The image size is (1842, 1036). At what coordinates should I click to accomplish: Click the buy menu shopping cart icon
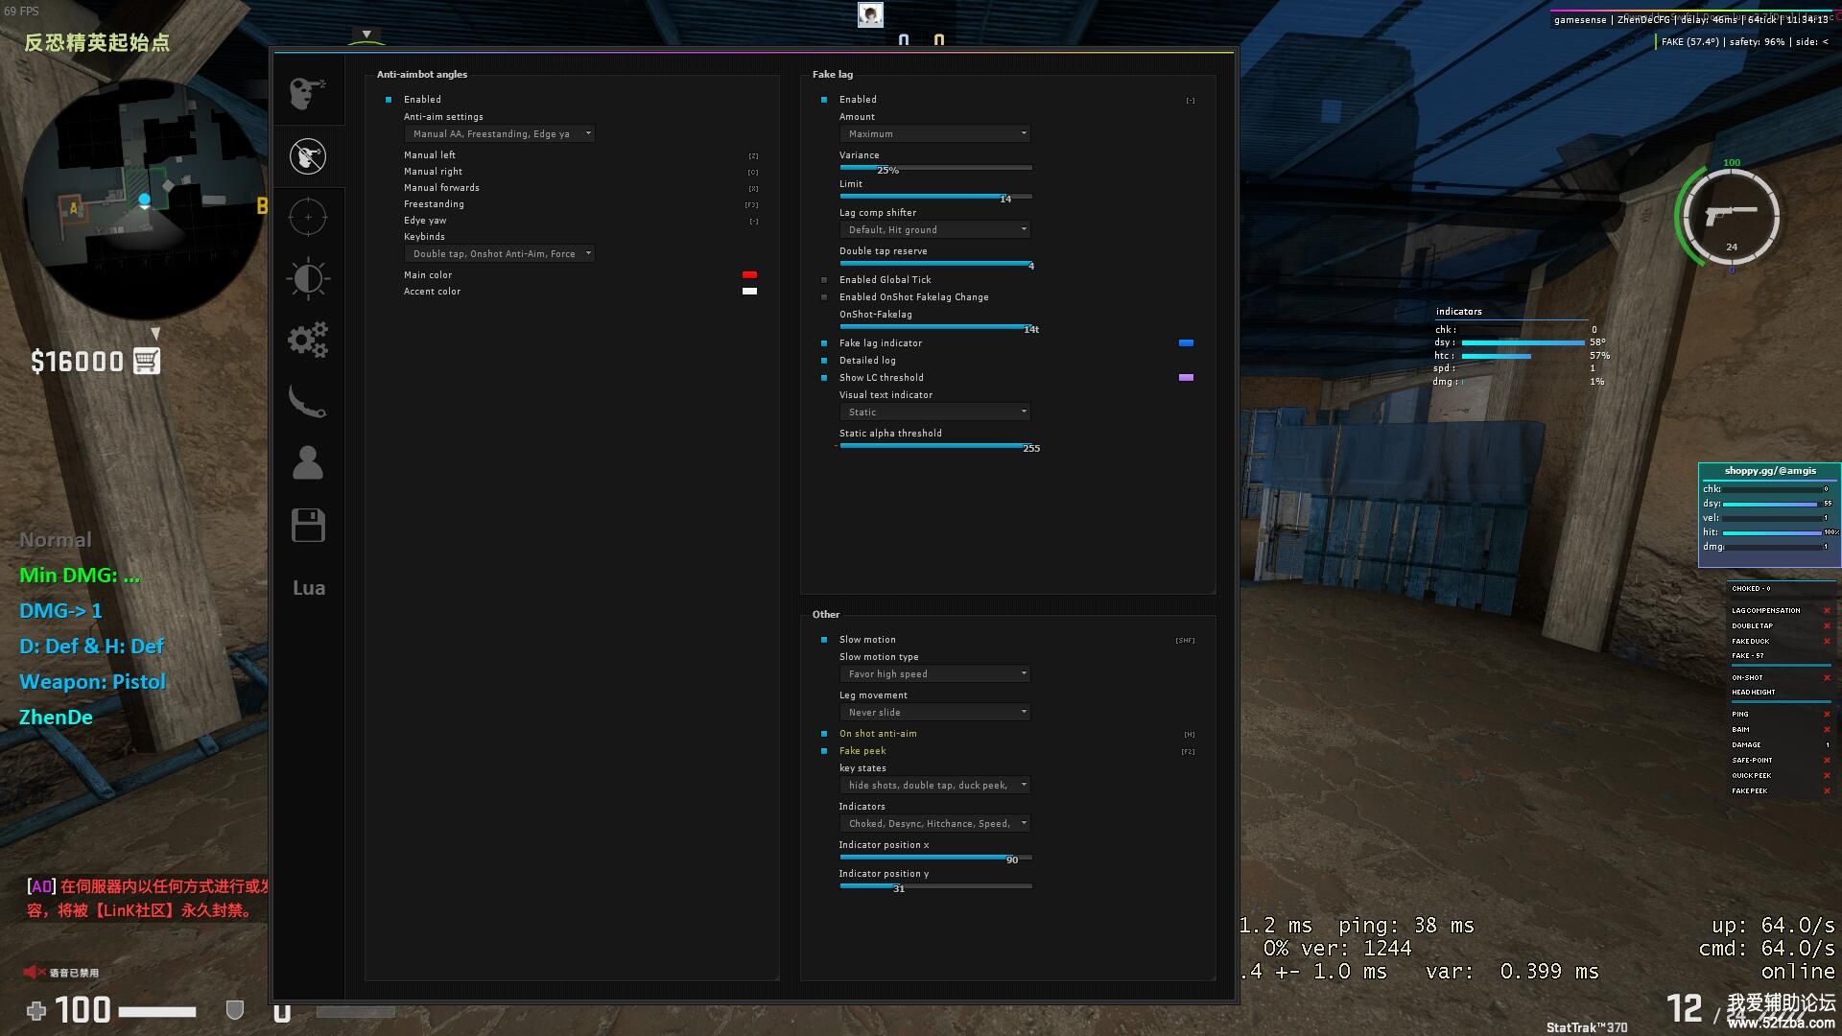[x=147, y=362]
